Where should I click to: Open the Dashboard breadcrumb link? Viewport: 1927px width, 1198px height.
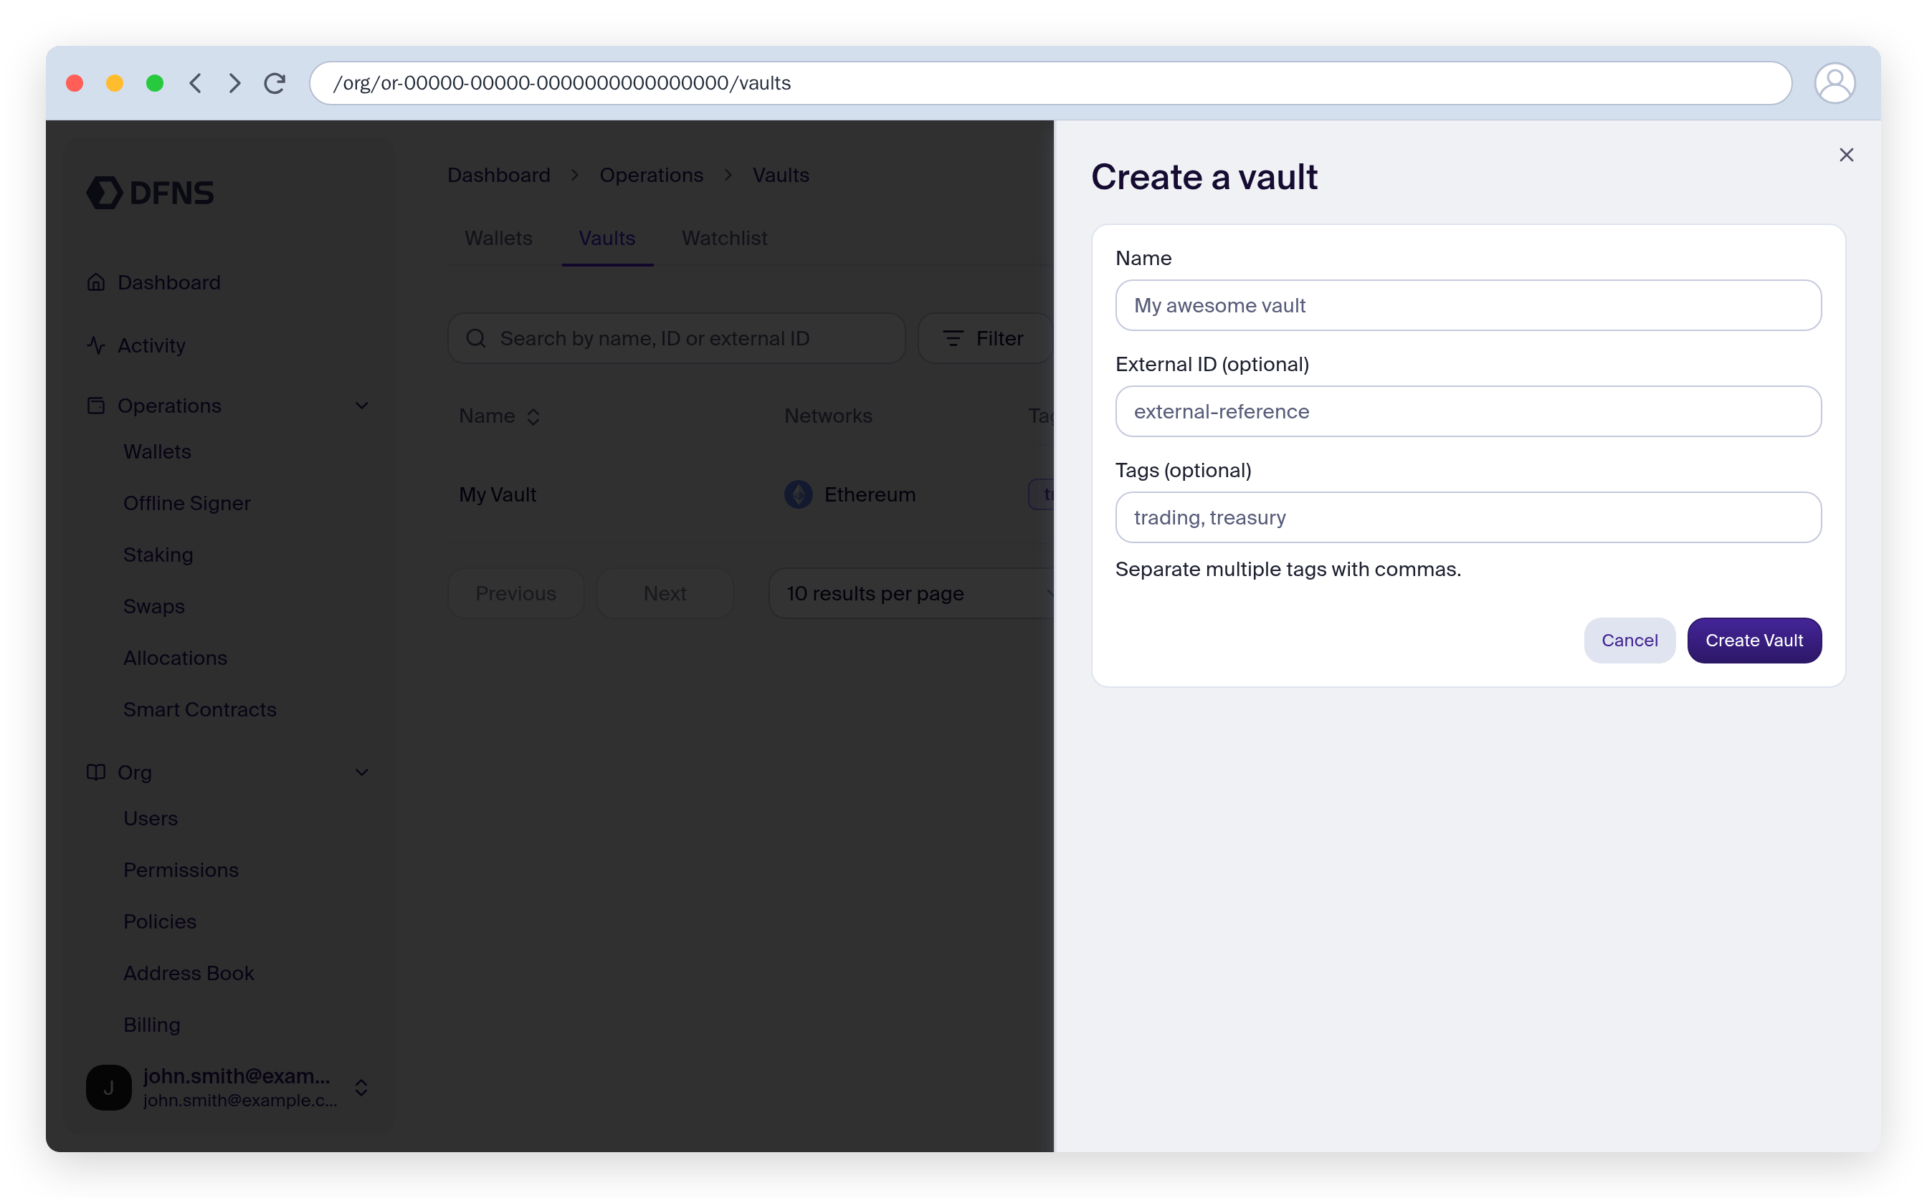pos(498,175)
